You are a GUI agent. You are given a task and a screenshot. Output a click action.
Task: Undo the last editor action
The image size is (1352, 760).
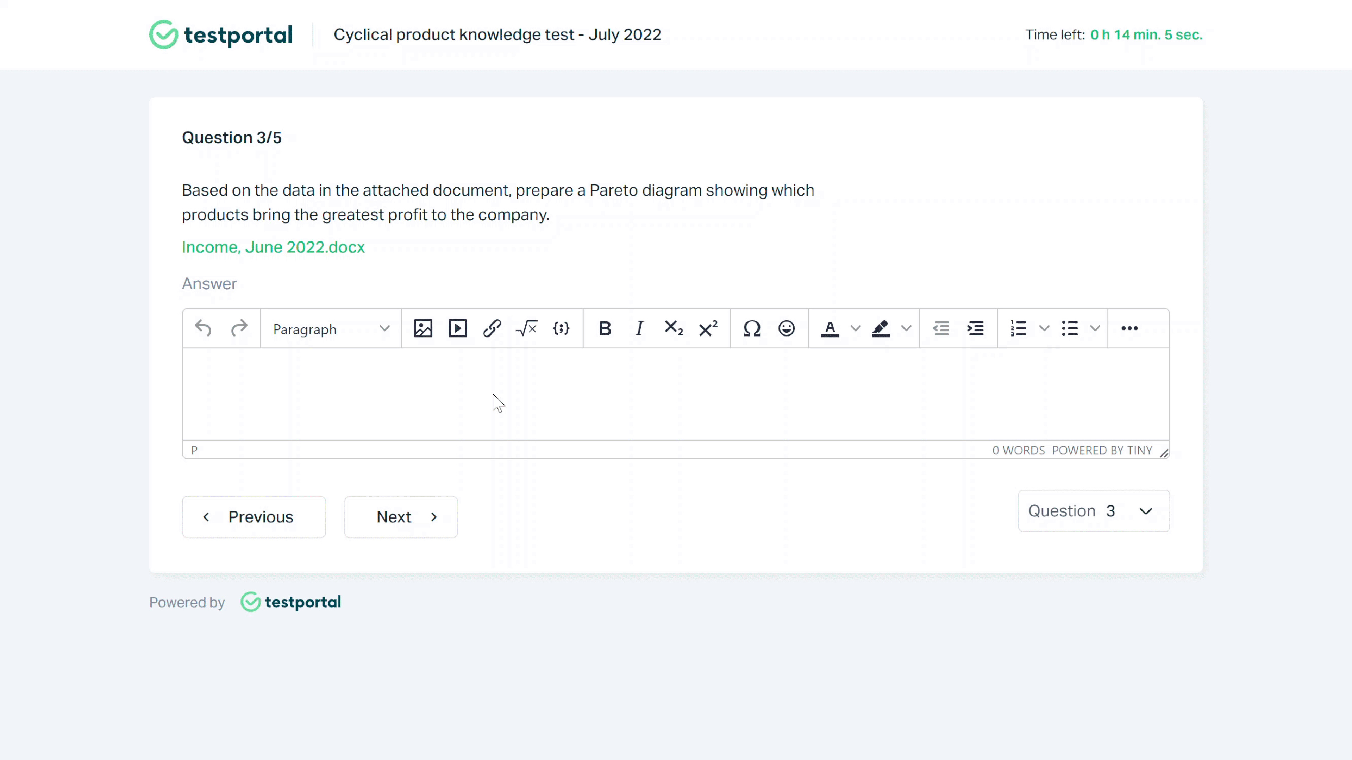(202, 328)
